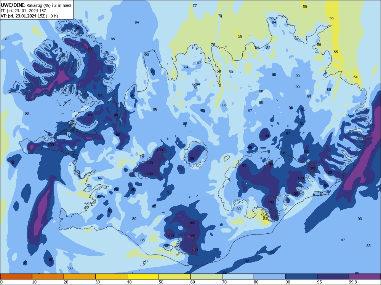381x285 pixels.
Task: Click the 'IT: þri. 23. 01. 2024 15Z' line
Action: (x=24, y=11)
